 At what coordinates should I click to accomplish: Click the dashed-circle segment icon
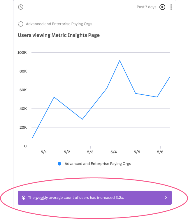pyautogui.click(x=21, y=24)
